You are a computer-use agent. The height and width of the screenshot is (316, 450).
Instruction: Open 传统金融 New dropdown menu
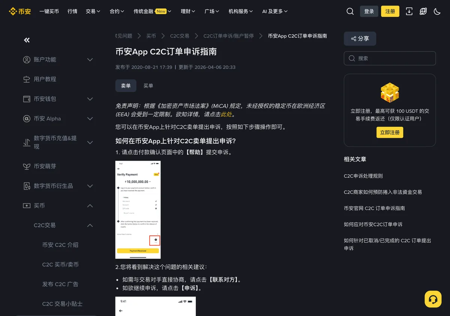pyautogui.click(x=153, y=11)
